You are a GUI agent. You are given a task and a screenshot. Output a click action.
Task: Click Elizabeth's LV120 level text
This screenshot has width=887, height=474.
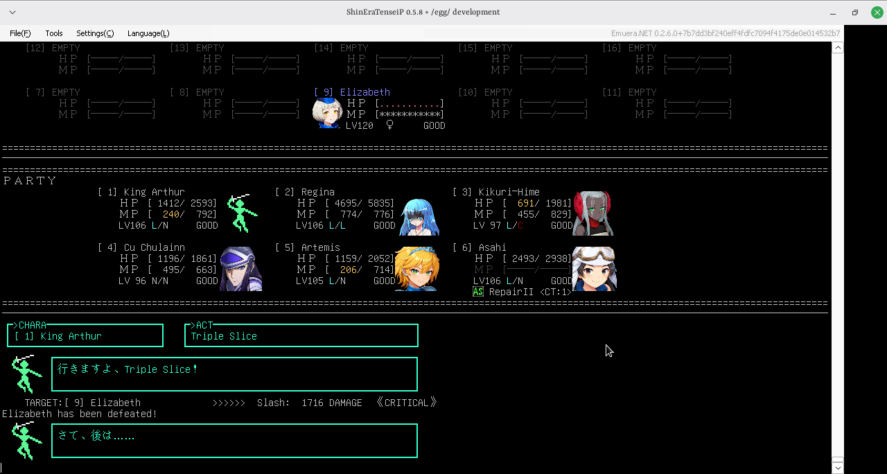point(360,125)
